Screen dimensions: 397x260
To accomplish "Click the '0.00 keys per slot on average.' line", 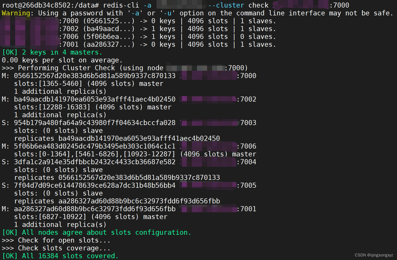I will 62,60.
